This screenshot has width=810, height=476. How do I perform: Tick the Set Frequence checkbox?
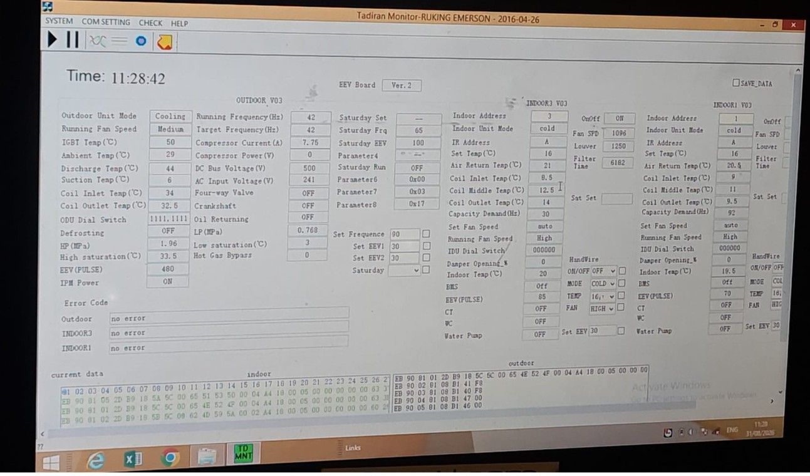(426, 234)
